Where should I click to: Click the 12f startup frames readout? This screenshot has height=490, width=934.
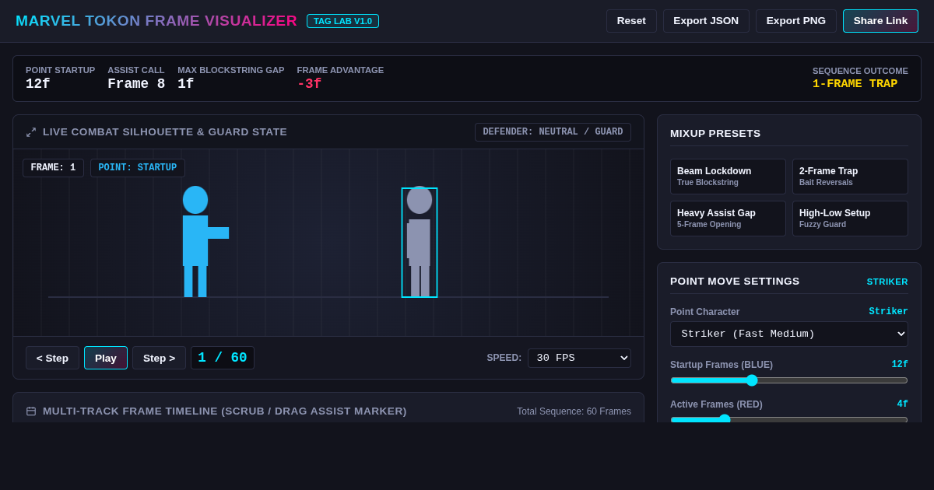900,365
